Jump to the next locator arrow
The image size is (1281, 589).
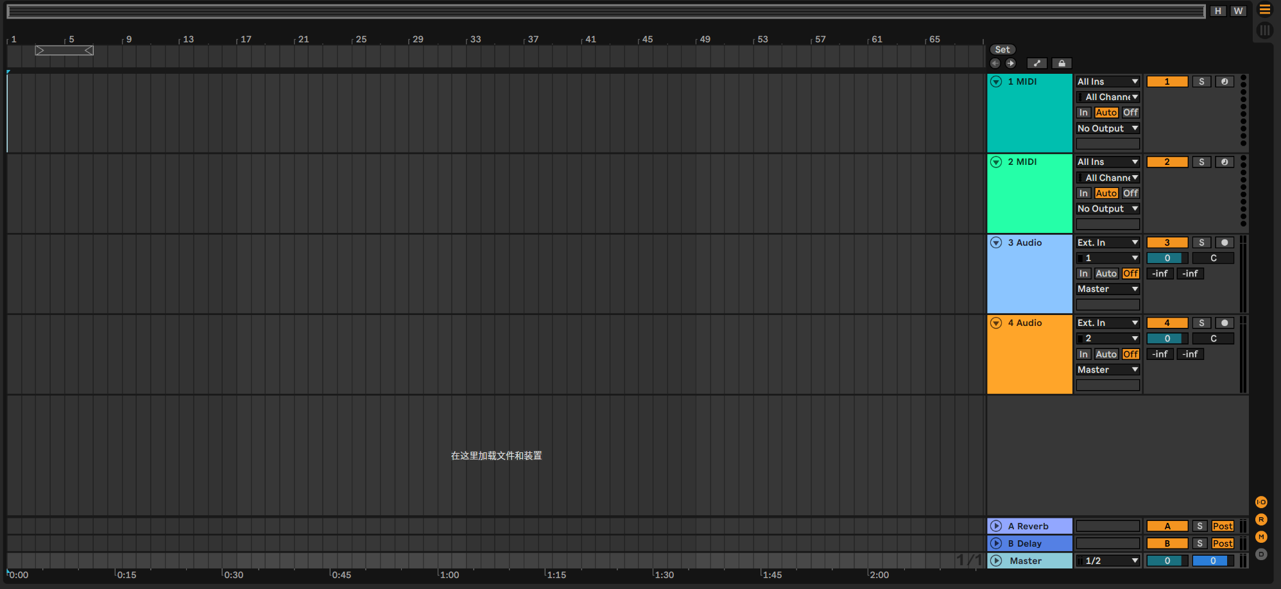(x=1010, y=64)
